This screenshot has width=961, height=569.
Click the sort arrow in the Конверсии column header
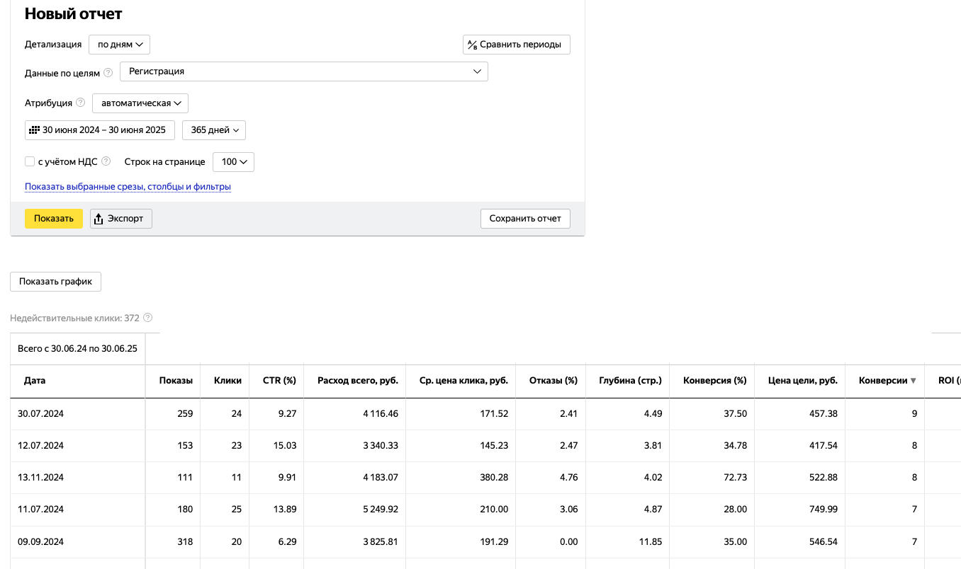tap(913, 381)
